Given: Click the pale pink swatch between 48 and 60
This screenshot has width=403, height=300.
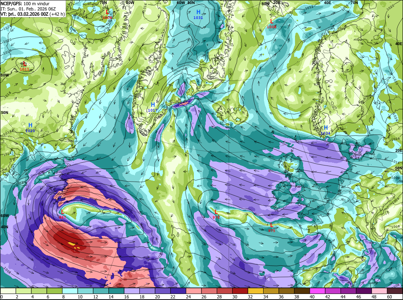Looking at the screenshot, I should [379, 291].
